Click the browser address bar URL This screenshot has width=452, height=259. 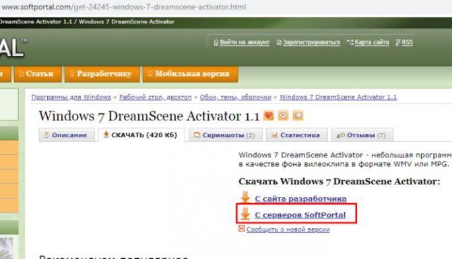124,7
